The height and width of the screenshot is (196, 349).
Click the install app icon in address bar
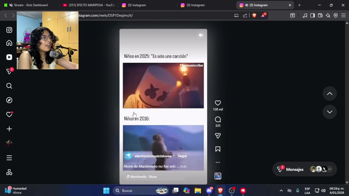[x=236, y=16]
